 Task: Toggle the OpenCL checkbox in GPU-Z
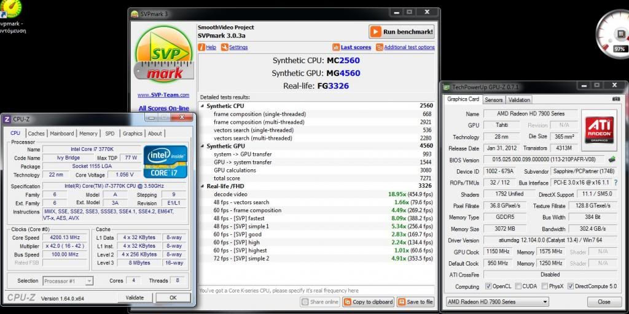click(488, 286)
